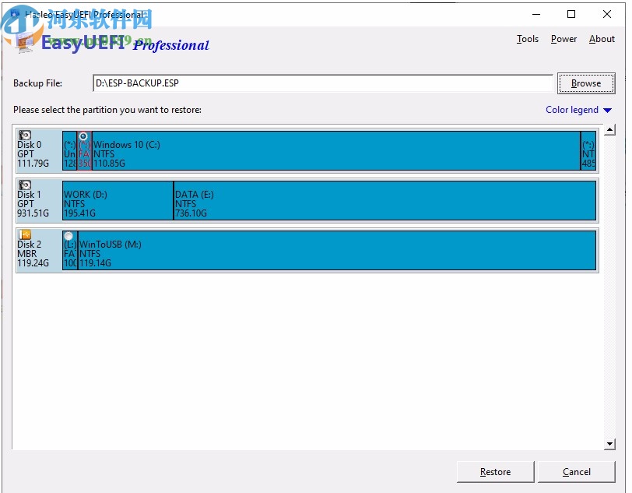Click into the Backup File path field
This screenshot has width=632, height=493.
322,83
